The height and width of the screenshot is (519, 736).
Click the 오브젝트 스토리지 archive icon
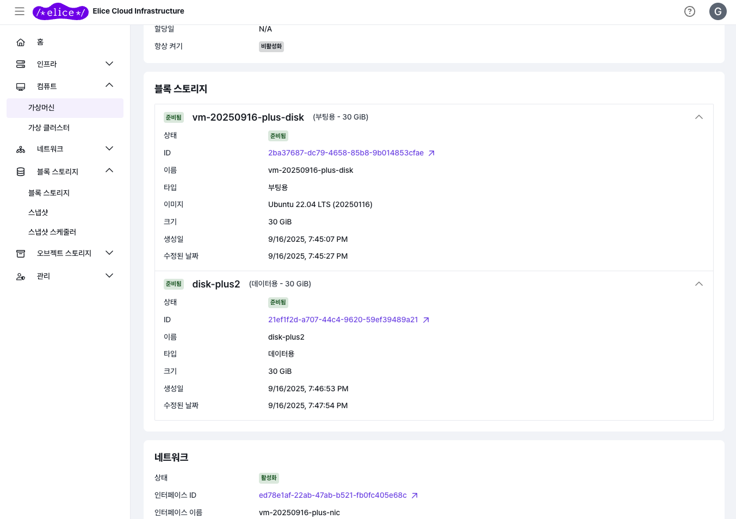[21, 253]
